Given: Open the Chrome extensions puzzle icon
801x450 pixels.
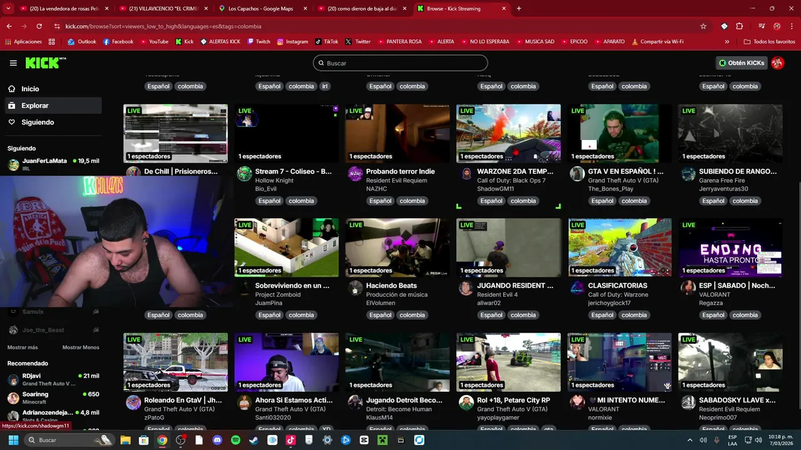Looking at the screenshot, I should 740,26.
